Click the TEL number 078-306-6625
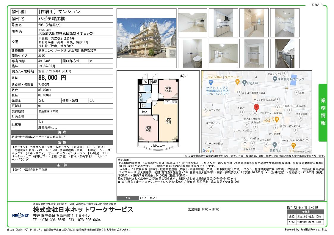 (53, 220)
